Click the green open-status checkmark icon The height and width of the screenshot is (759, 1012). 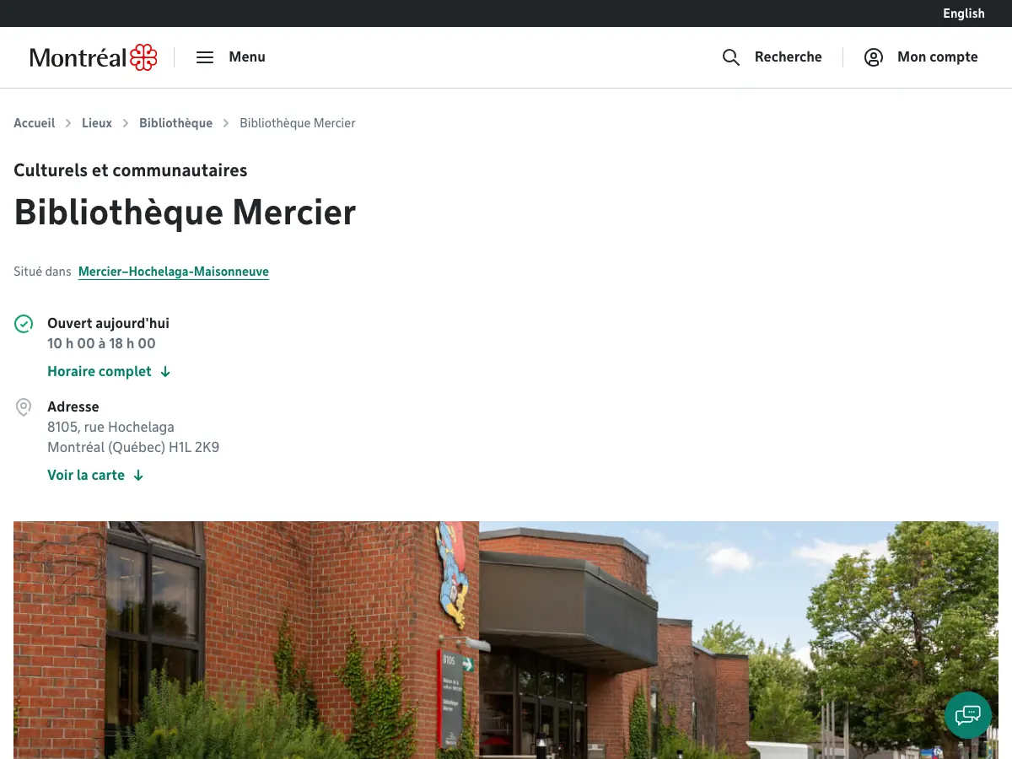coord(24,324)
